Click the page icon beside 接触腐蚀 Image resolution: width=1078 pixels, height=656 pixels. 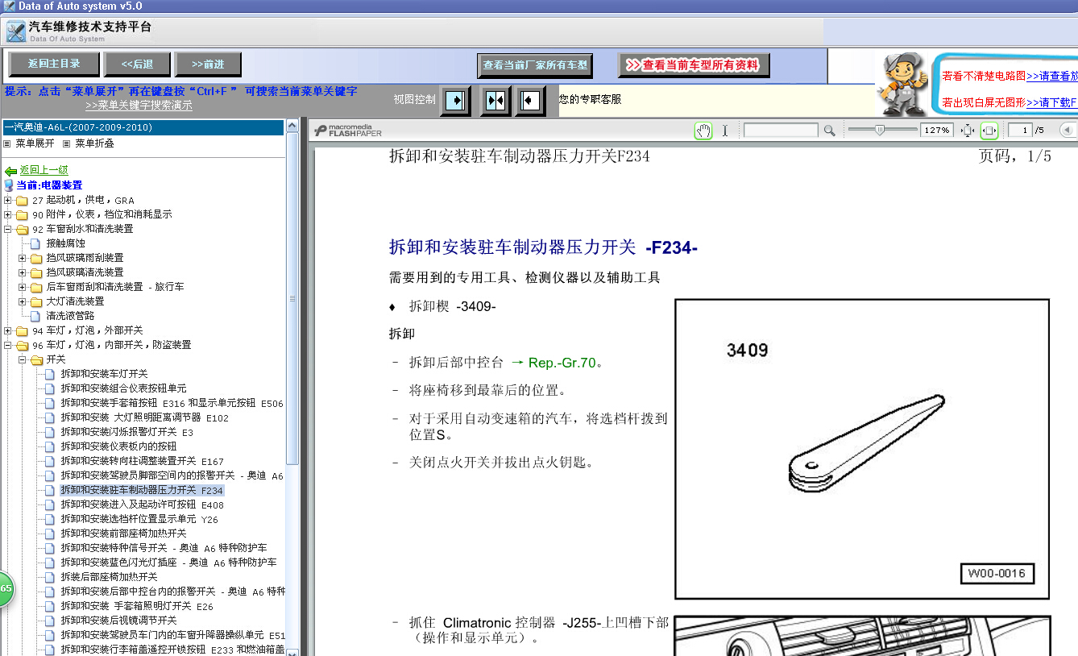35,243
